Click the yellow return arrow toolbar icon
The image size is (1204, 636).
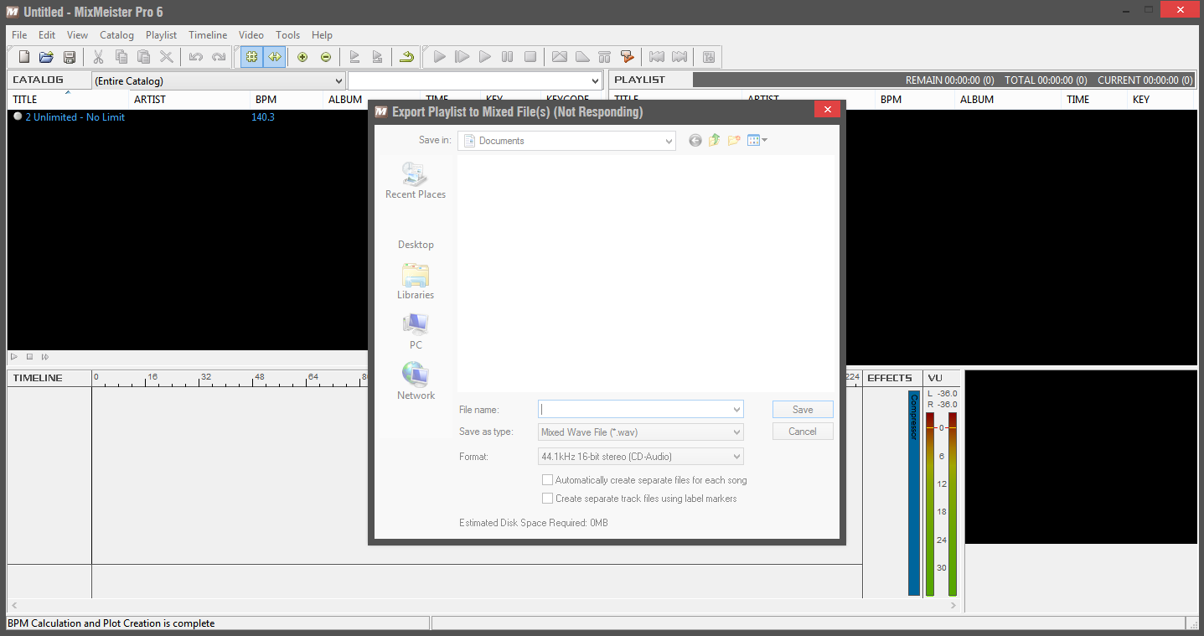tap(406, 57)
